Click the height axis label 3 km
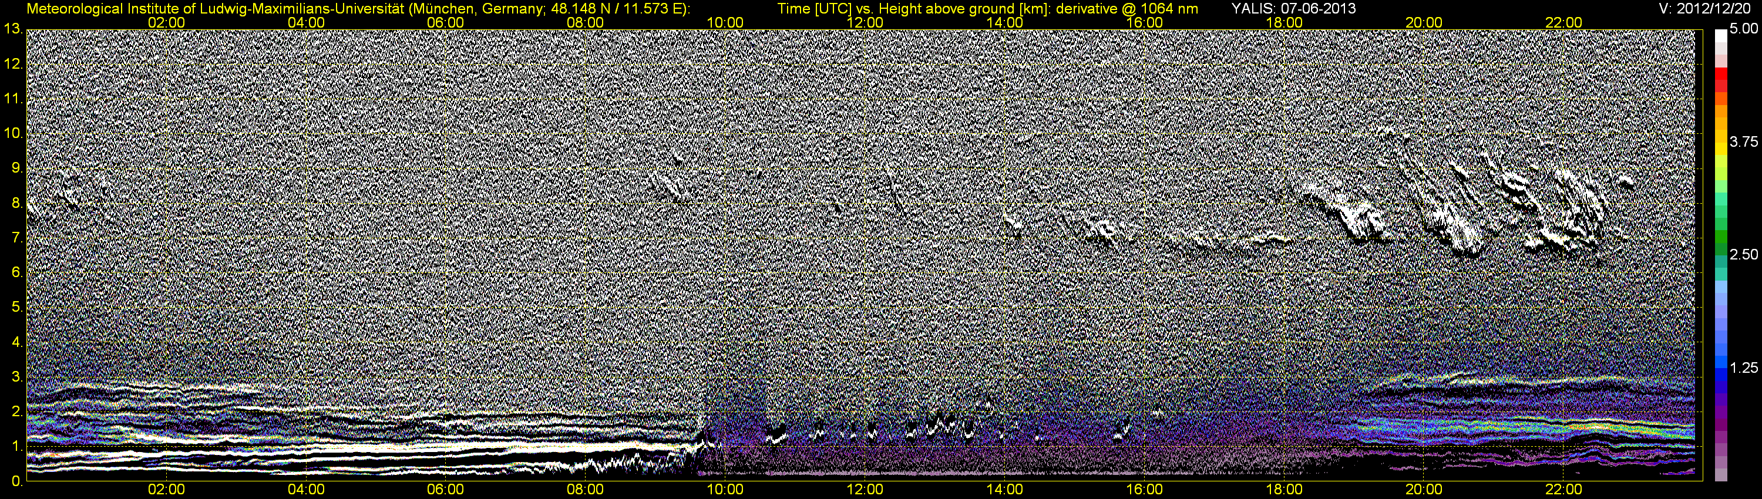 coord(17,377)
